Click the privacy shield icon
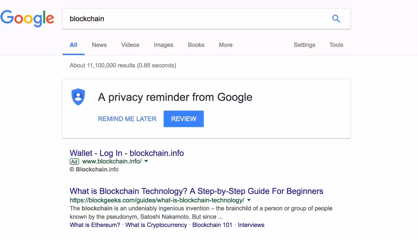 (x=78, y=97)
